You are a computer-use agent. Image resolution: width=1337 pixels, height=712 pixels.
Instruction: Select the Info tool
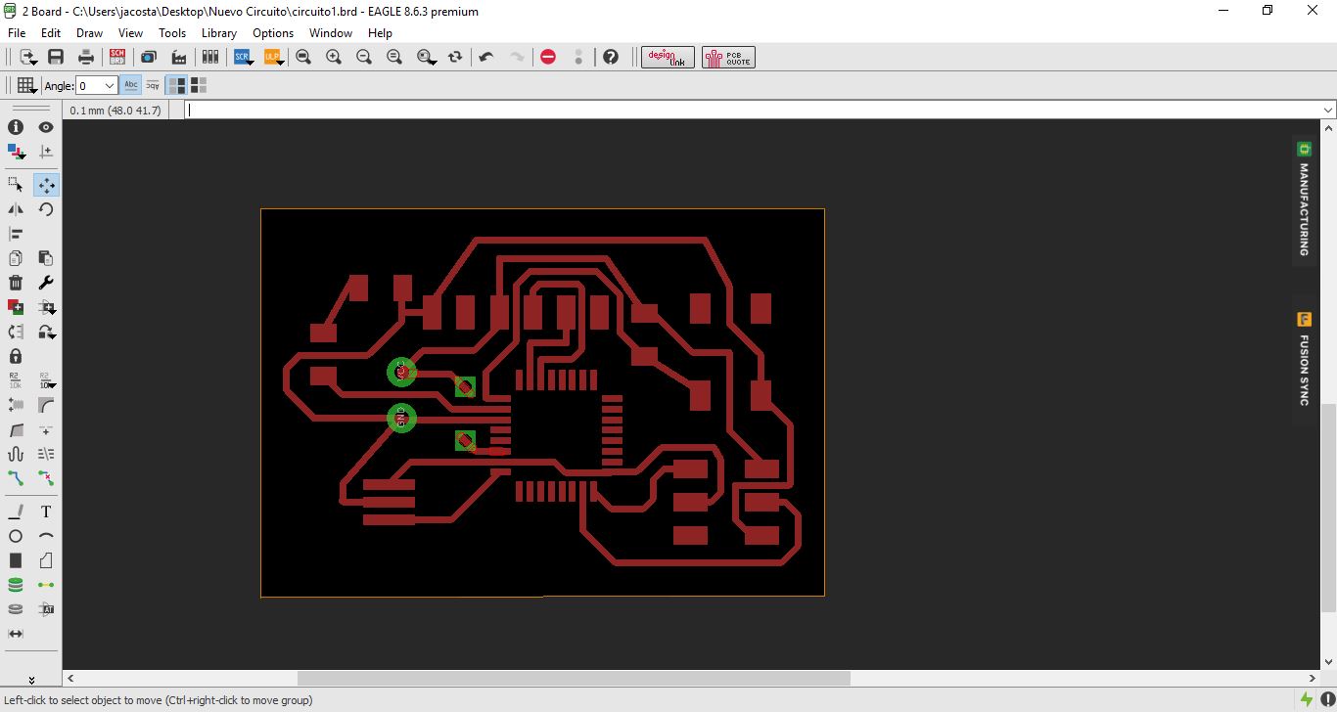[16, 127]
